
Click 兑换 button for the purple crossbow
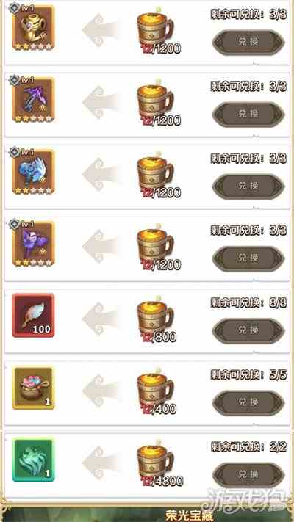tap(248, 115)
